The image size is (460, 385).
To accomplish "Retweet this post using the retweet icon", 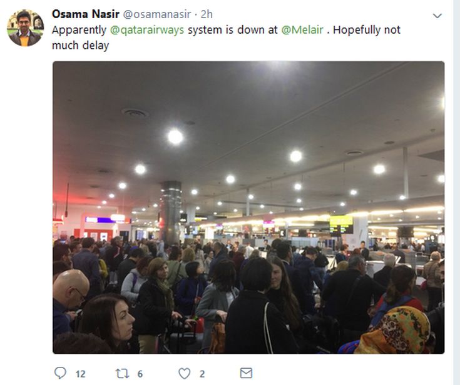I will [x=122, y=374].
